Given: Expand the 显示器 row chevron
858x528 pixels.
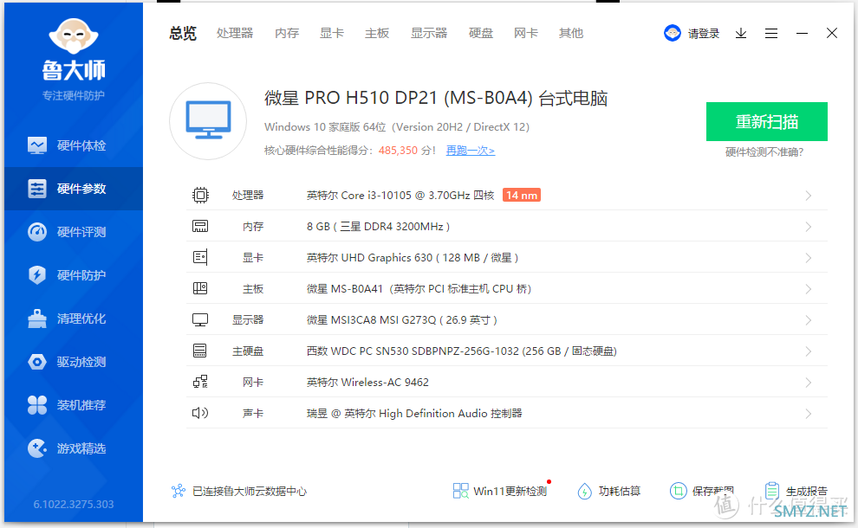Looking at the screenshot, I should tap(809, 320).
